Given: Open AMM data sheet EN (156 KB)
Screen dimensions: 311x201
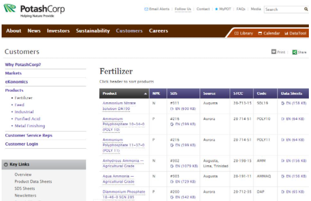Looking at the screenshot, I should (x=294, y=161).
